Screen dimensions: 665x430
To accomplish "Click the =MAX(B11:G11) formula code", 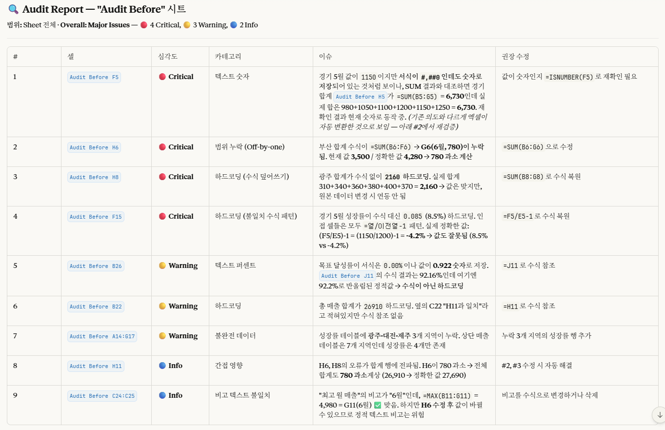I will point(447,395).
